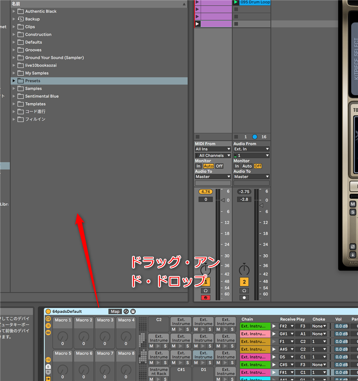The height and width of the screenshot is (381, 358).
Task: Click the Macro 1 knob
Action: [x=63, y=336]
